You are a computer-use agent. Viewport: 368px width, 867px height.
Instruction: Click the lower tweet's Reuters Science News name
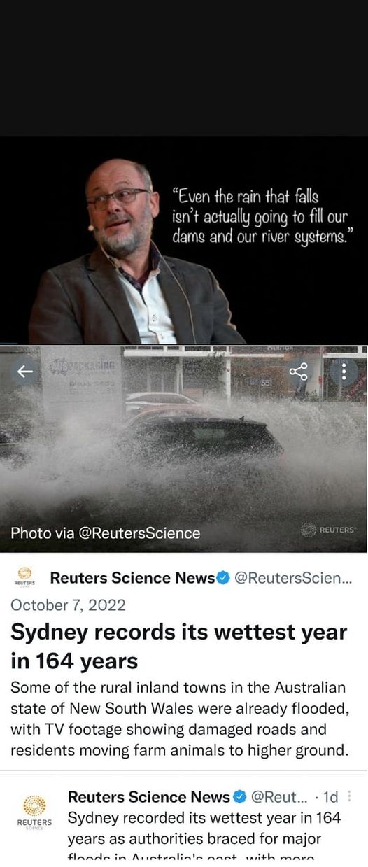tap(149, 797)
